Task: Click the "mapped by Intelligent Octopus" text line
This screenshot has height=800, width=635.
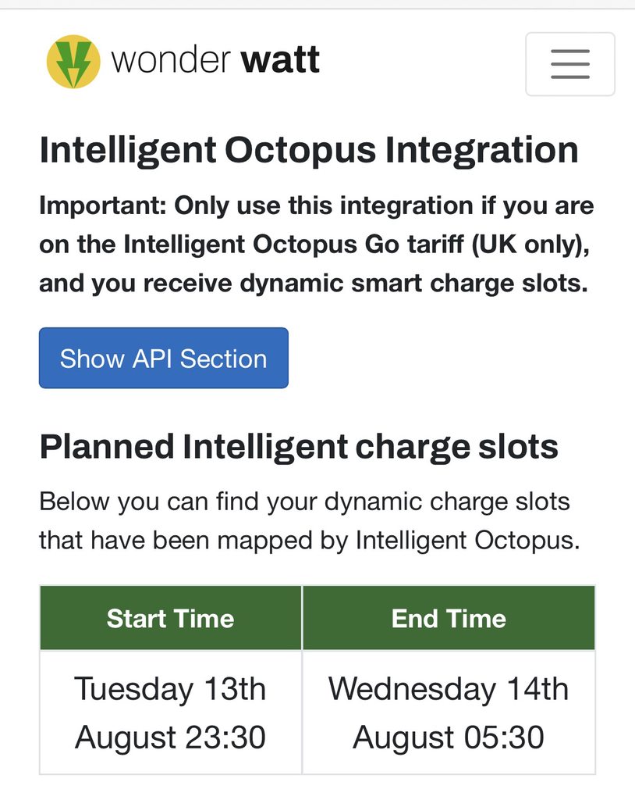Action: [x=309, y=540]
